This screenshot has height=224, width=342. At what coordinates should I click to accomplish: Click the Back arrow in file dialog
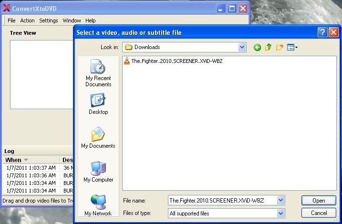pos(257,47)
